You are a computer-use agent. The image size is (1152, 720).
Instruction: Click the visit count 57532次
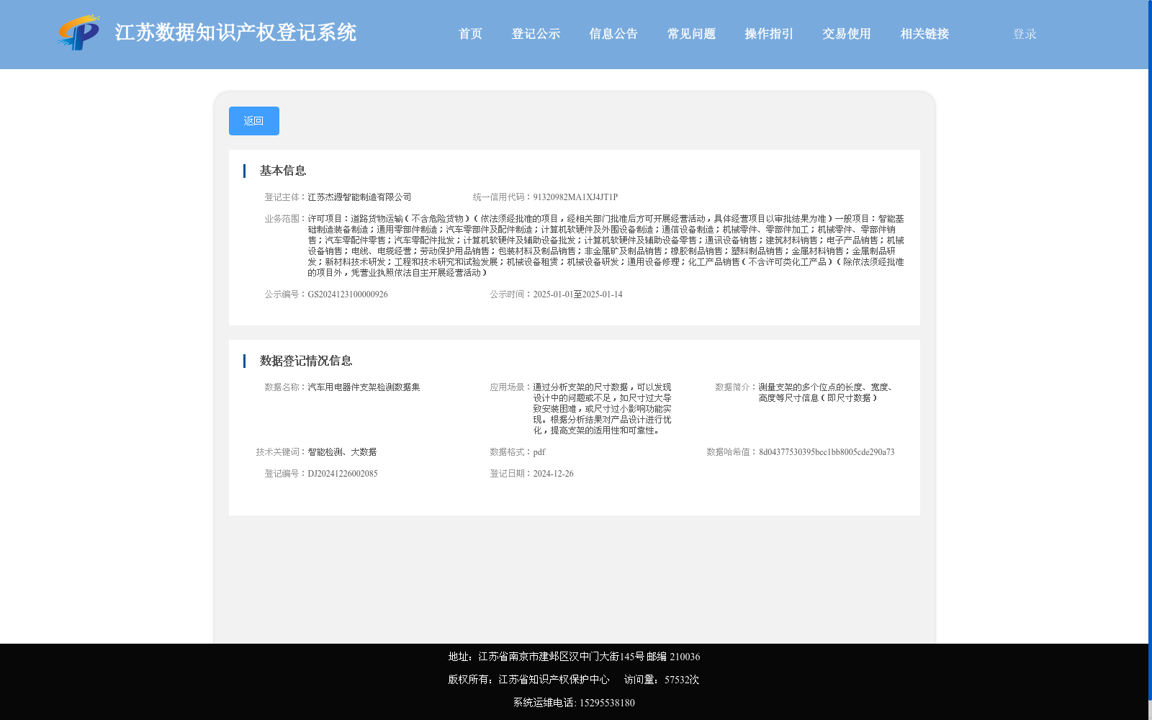pos(682,680)
